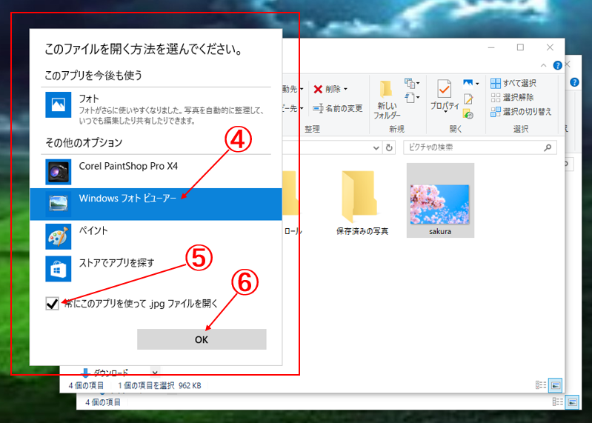Expand the コピー先 copy-to dropdown
592x423 pixels.
302,109
